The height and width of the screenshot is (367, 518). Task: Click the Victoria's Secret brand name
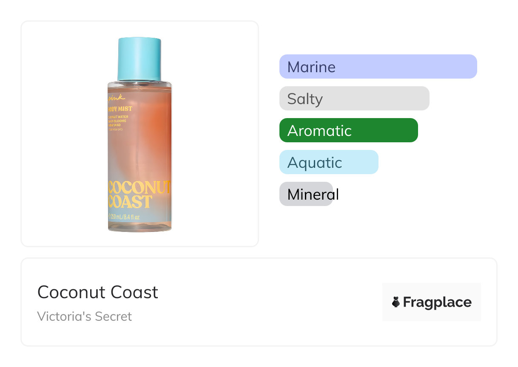tap(85, 316)
